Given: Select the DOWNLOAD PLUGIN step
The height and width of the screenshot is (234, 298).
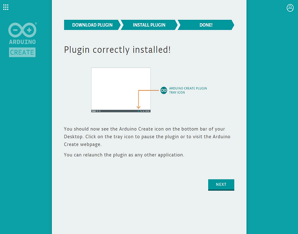Looking at the screenshot, I should (92, 25).
